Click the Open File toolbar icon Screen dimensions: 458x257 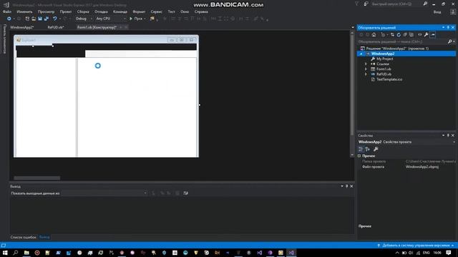34,19
